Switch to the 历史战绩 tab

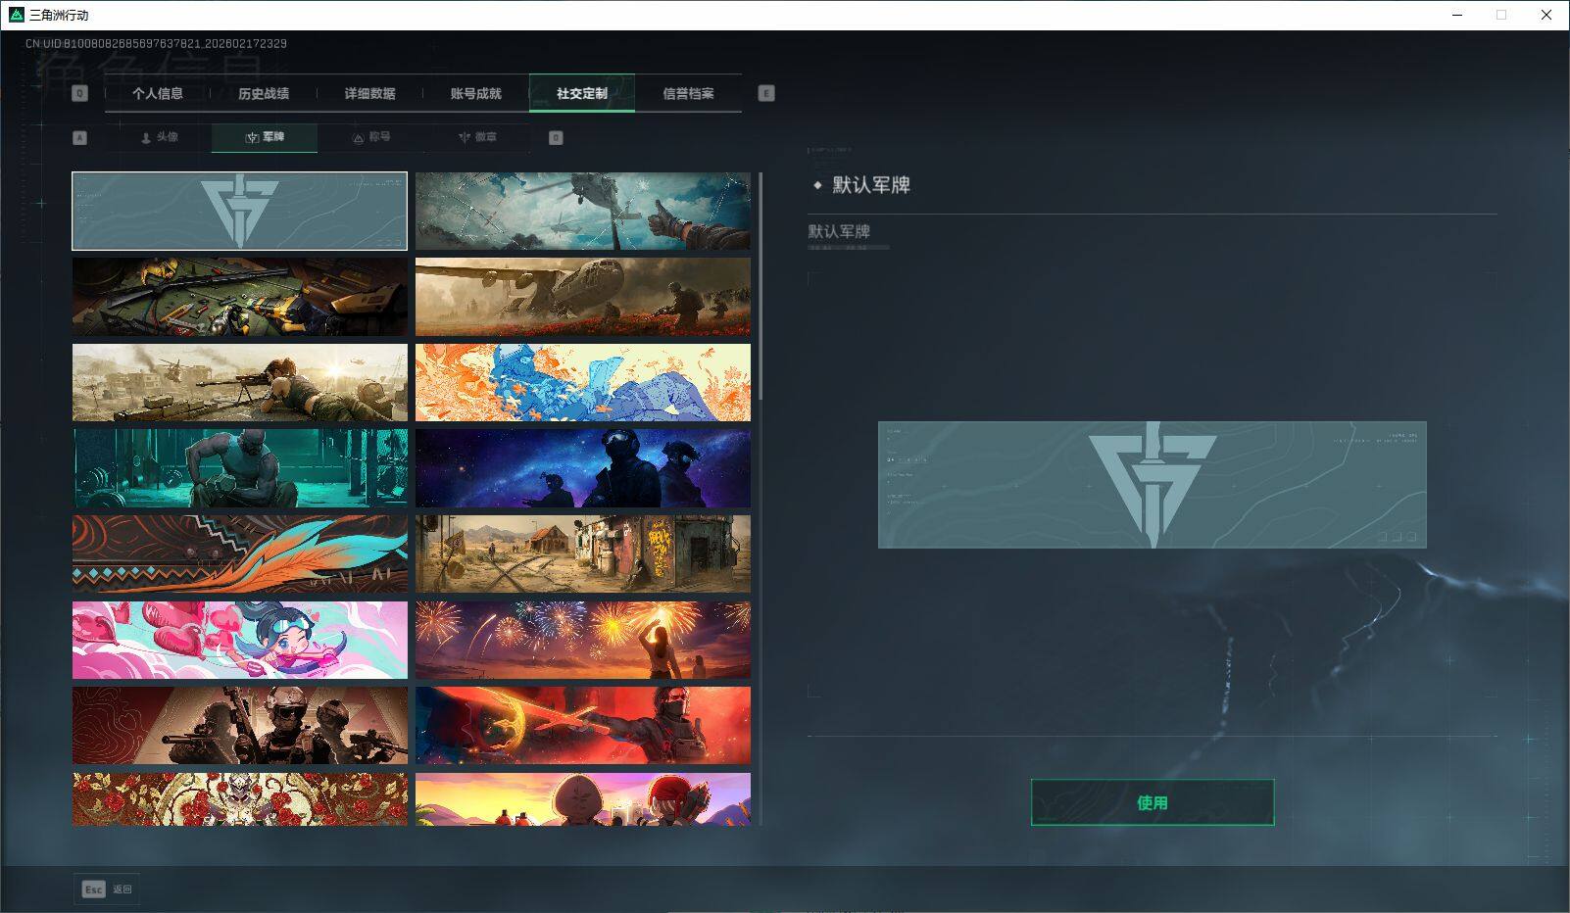tap(264, 94)
